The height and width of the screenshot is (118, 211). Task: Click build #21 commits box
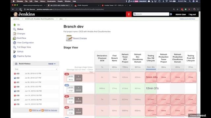tap(78, 100)
